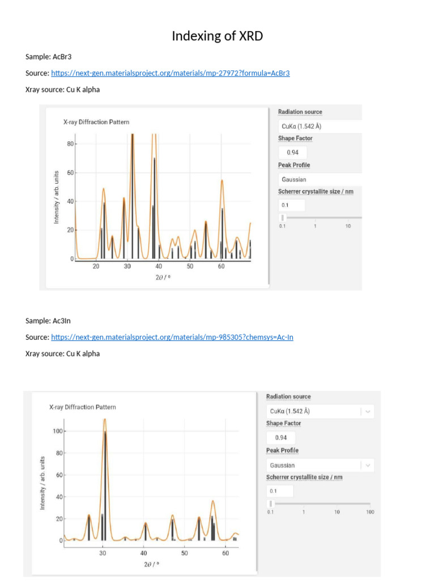Click the AcBr3 Shape Factor 0.94 field
The height and width of the screenshot is (581, 435).
pos(293,153)
